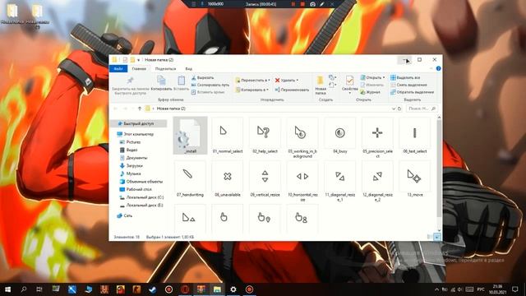Open the Explorer help question-mark icon

438,68
